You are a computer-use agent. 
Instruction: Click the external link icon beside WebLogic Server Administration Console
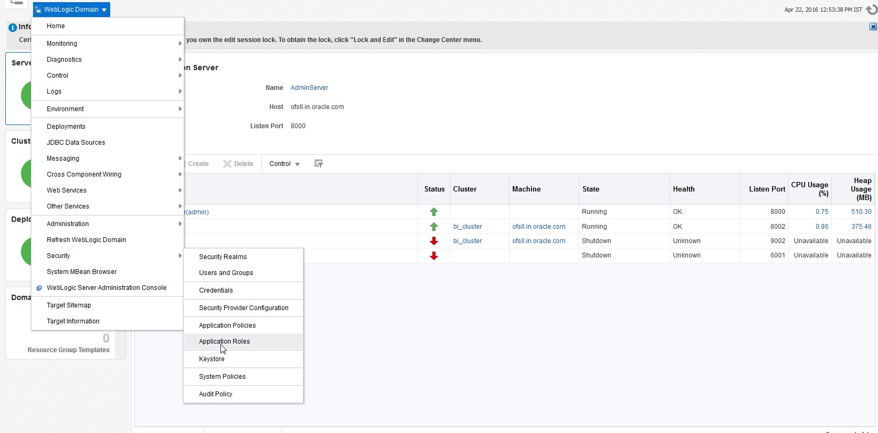pos(39,288)
